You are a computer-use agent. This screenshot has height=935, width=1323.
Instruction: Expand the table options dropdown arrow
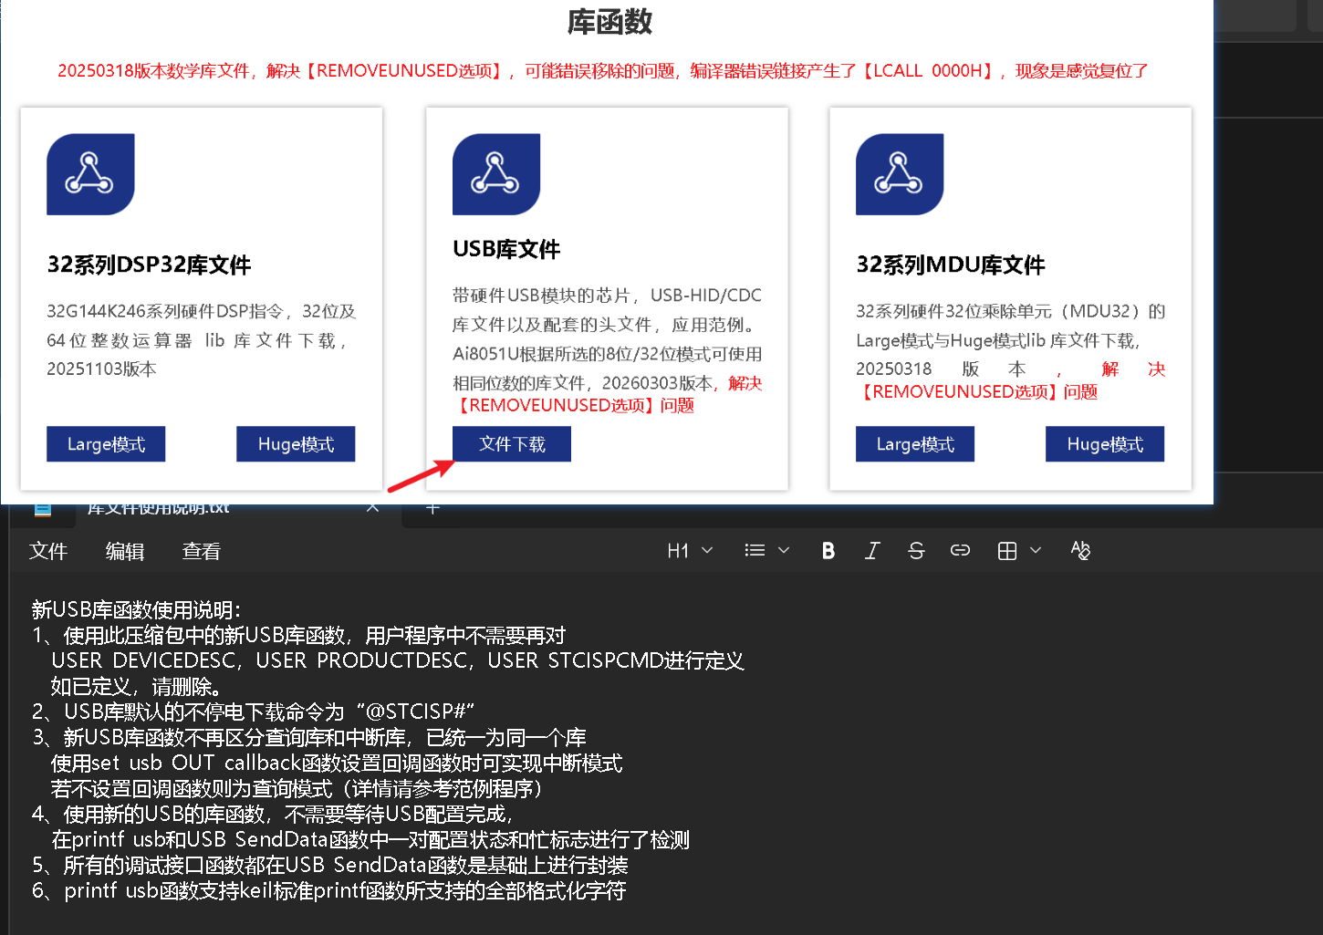click(1036, 551)
